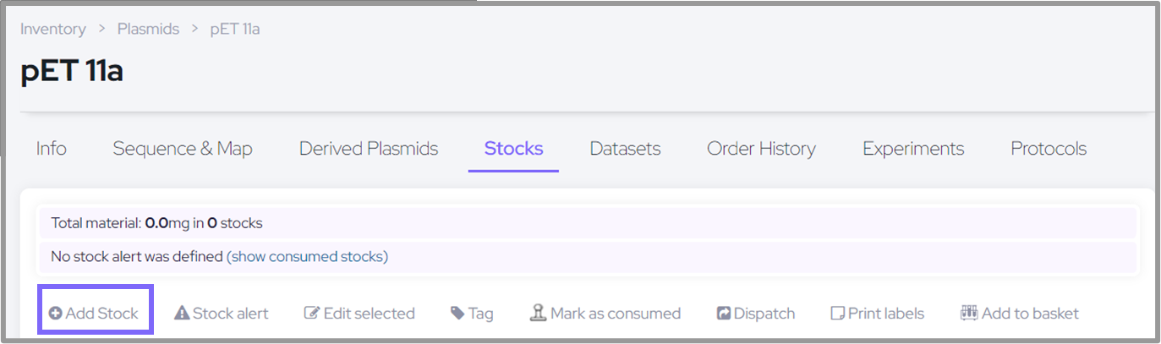Navigate to Inventory breadcrumb
This screenshot has height=344, width=1161.
point(53,29)
